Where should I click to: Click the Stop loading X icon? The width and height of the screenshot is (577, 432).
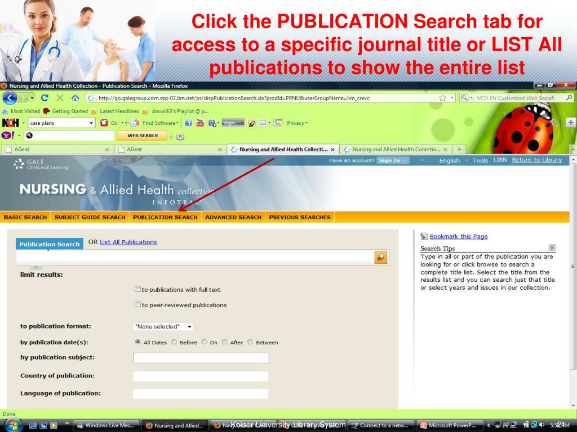coord(60,98)
